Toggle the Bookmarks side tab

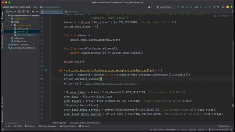point(2,116)
